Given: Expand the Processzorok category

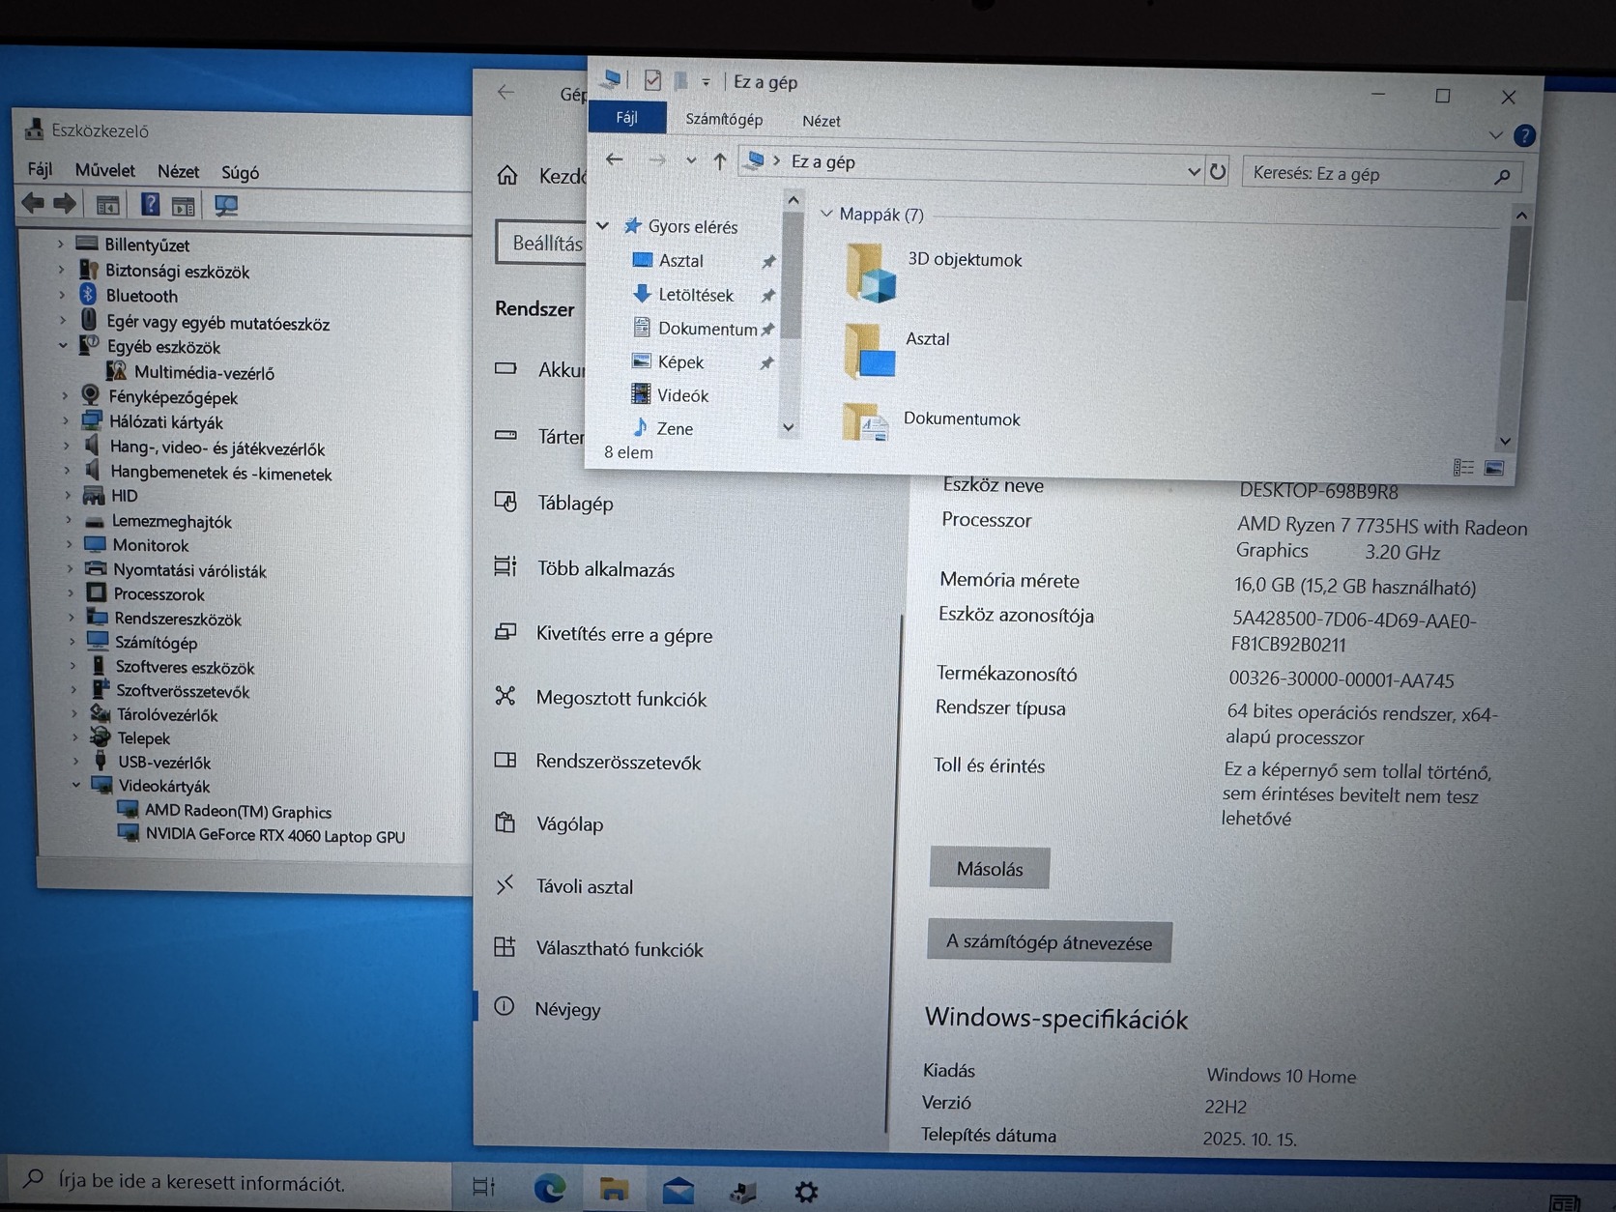Looking at the screenshot, I should [70, 592].
